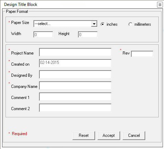Image resolution: width=164 pixels, height=149 pixels.
Task: Click the Cancel button
Action: 134,135
